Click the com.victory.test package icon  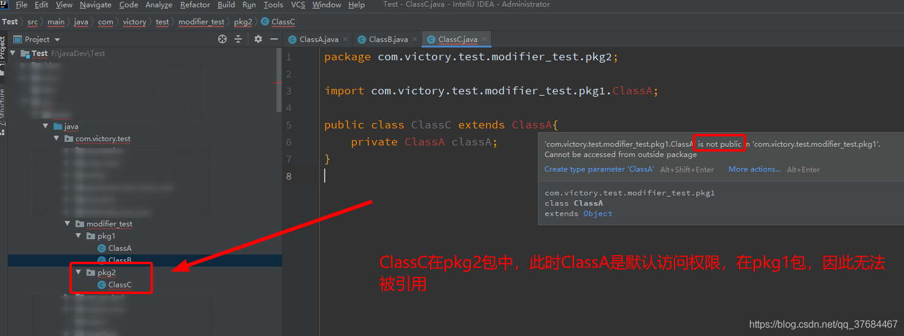[69, 139]
